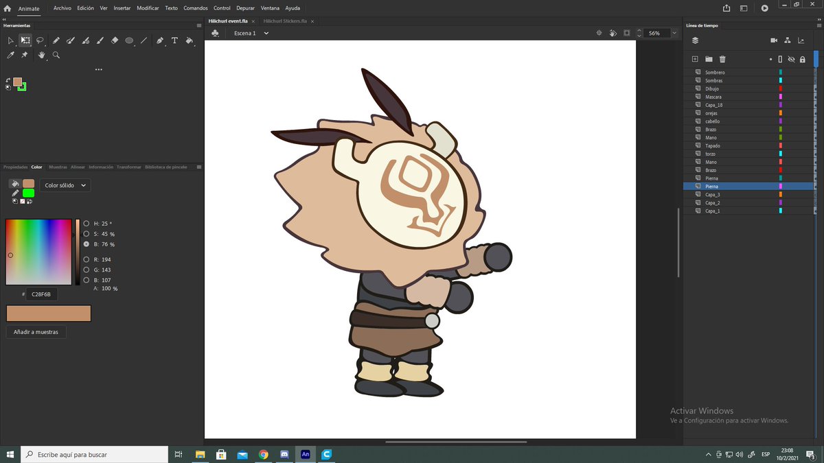
Task: Click the Añadir a muestras button
Action: (36, 332)
